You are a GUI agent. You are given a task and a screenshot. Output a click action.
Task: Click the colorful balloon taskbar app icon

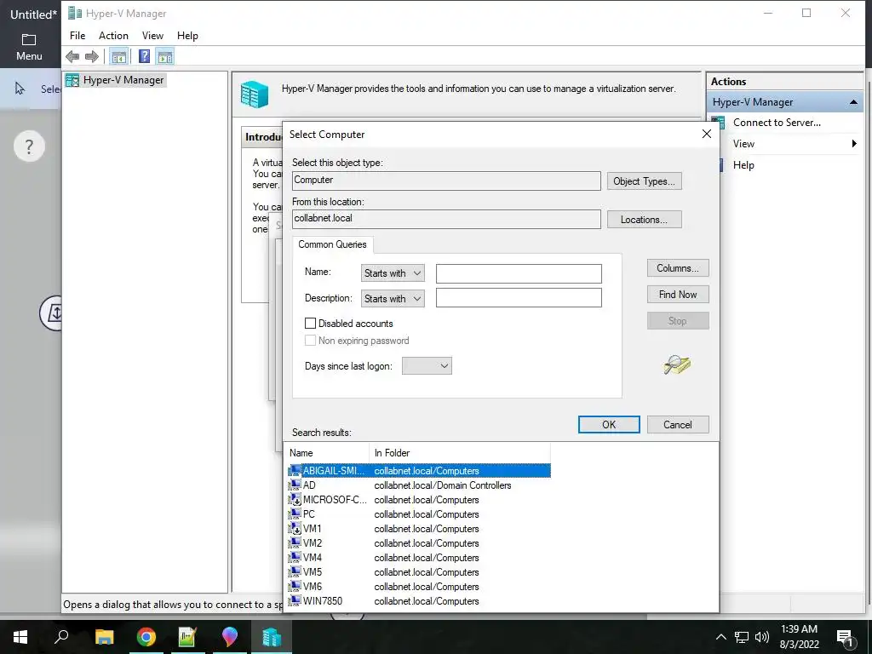pos(229,637)
